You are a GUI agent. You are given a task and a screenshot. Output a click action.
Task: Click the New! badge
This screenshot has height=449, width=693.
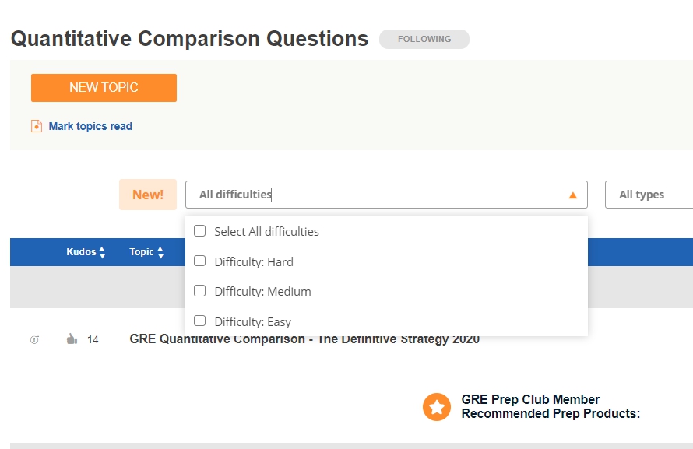[148, 195]
